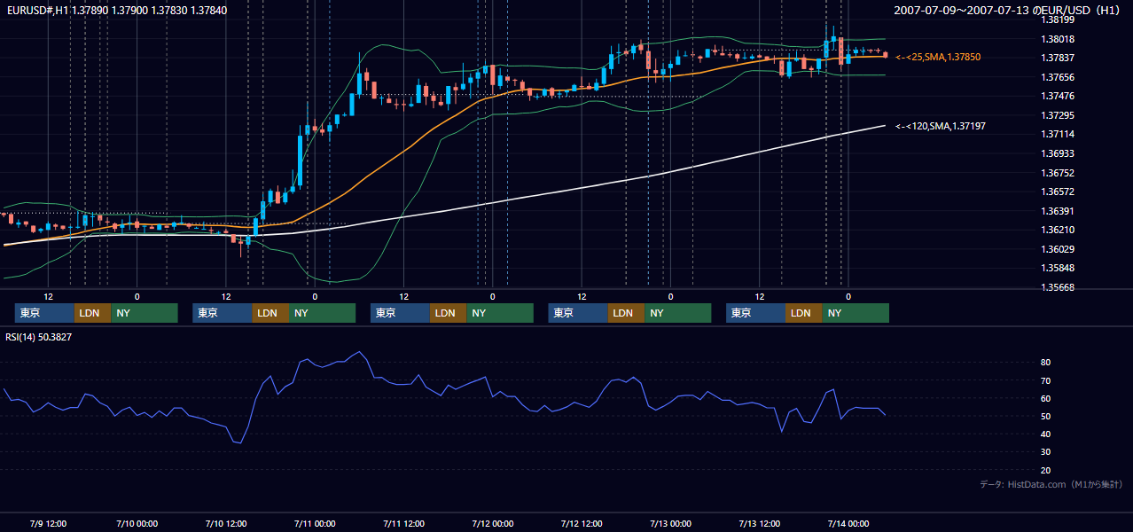Select the 2007-07-09~2007-07-13 EUR/USD (H1) title
1133x532 pixels.
[x=1008, y=10]
